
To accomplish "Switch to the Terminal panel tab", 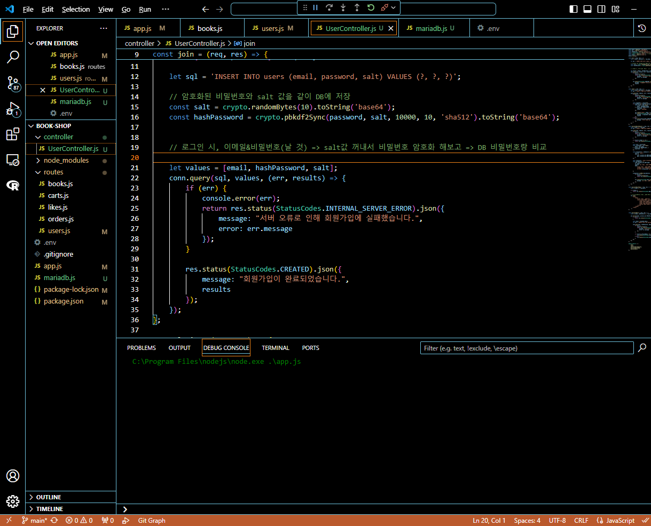I will 276,348.
